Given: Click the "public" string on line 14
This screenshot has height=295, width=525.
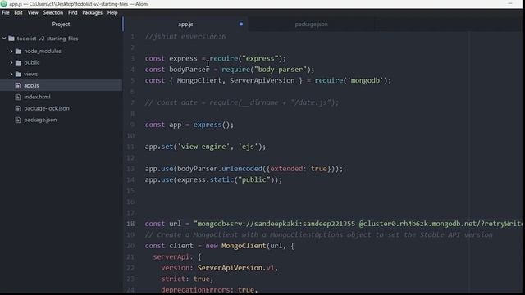Looking at the screenshot, I should click(254, 180).
